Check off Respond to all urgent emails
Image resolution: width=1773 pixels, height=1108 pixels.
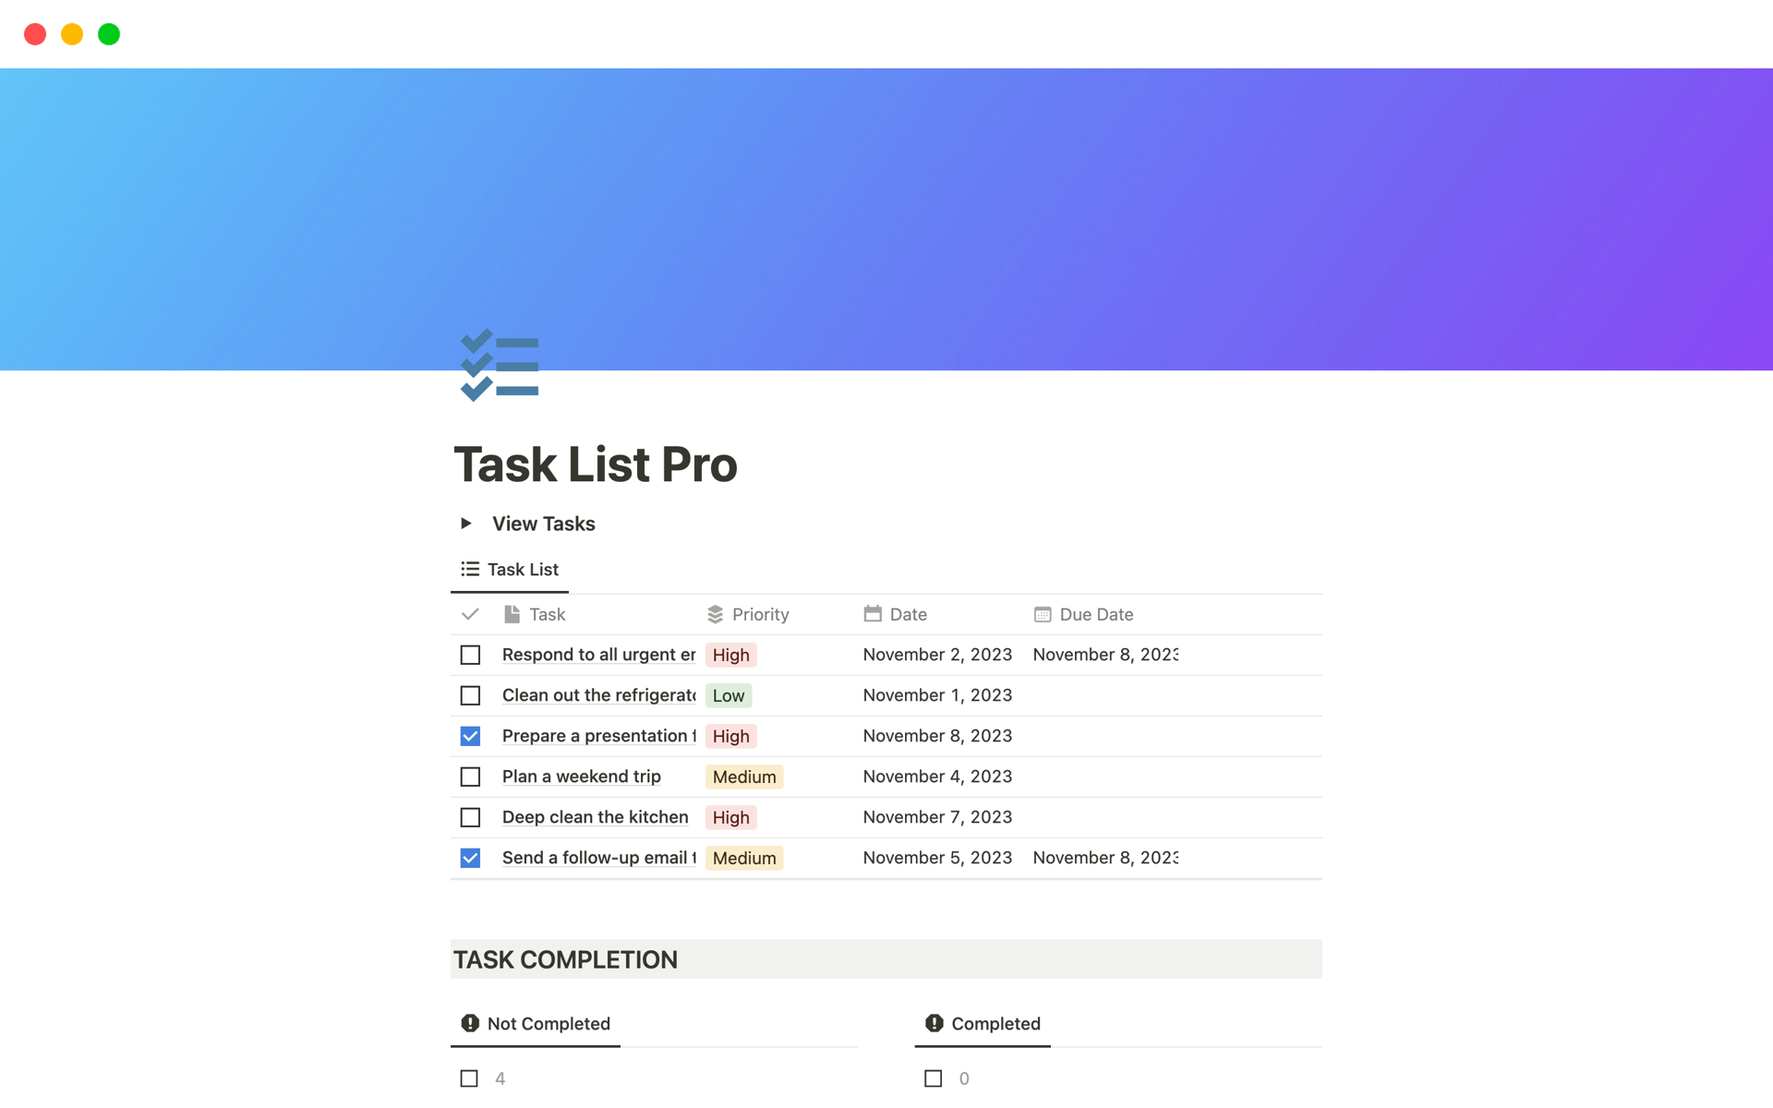coord(470,655)
